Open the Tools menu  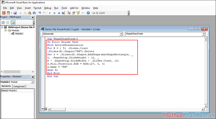tap(64, 8)
